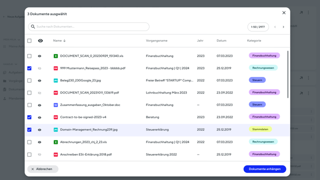Toggle hidden eye for 999 Mustermann_Reisepass_2023
Viewport: 320px width, 180px height.
click(39, 68)
